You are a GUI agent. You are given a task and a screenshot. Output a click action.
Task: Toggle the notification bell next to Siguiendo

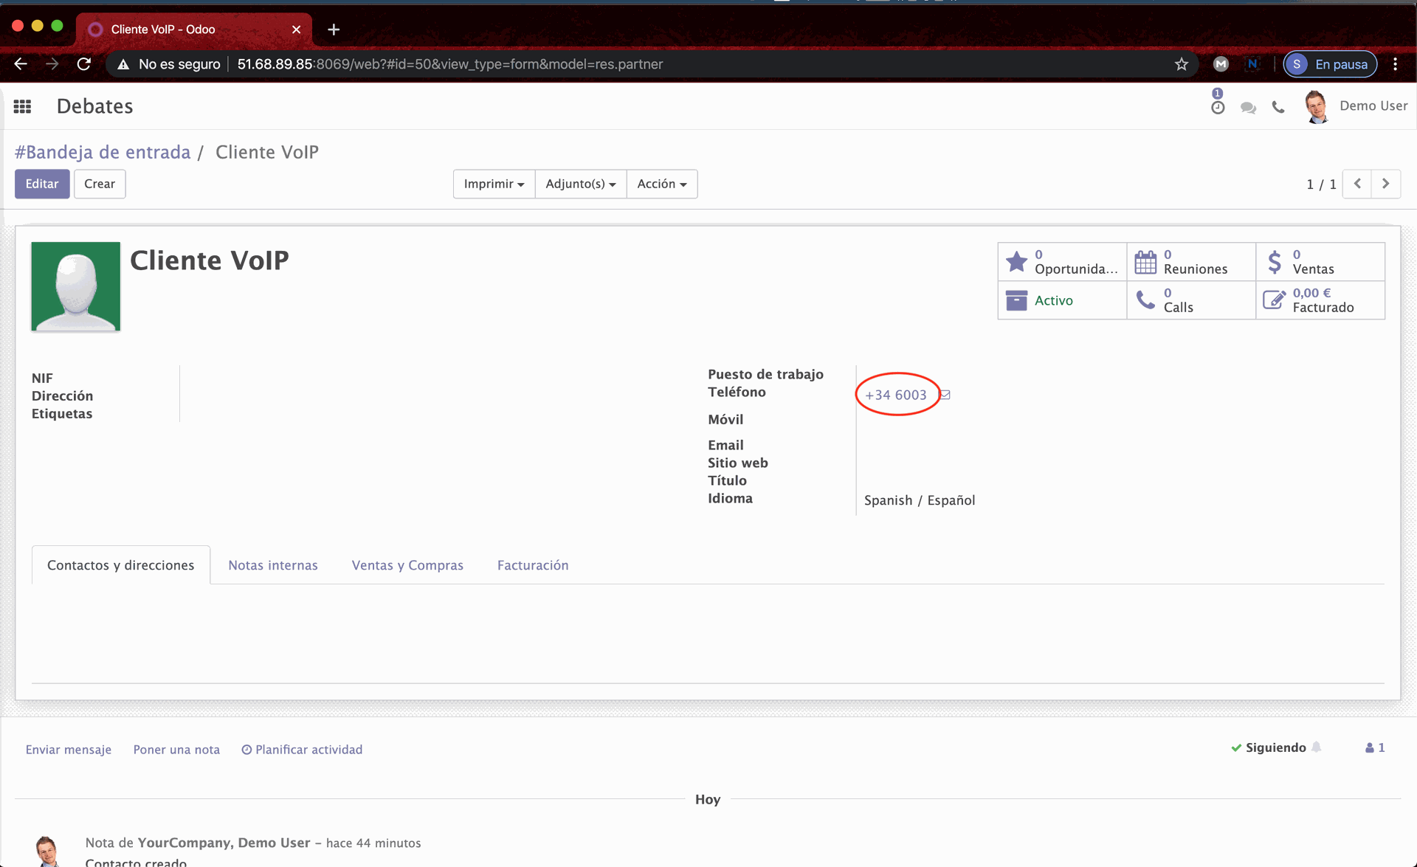(x=1317, y=747)
